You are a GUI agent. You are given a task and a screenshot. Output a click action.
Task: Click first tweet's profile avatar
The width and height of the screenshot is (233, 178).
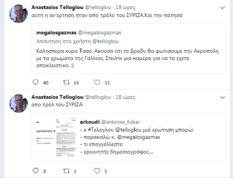pos(18,14)
